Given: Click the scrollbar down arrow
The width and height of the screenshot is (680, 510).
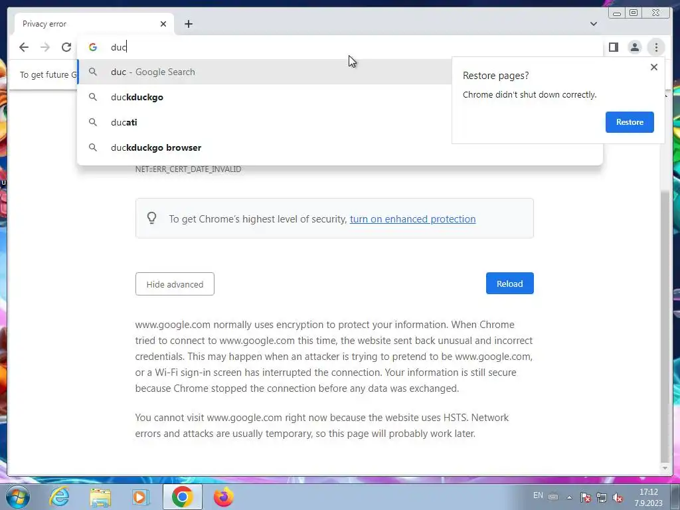Looking at the screenshot, I should pos(664,468).
